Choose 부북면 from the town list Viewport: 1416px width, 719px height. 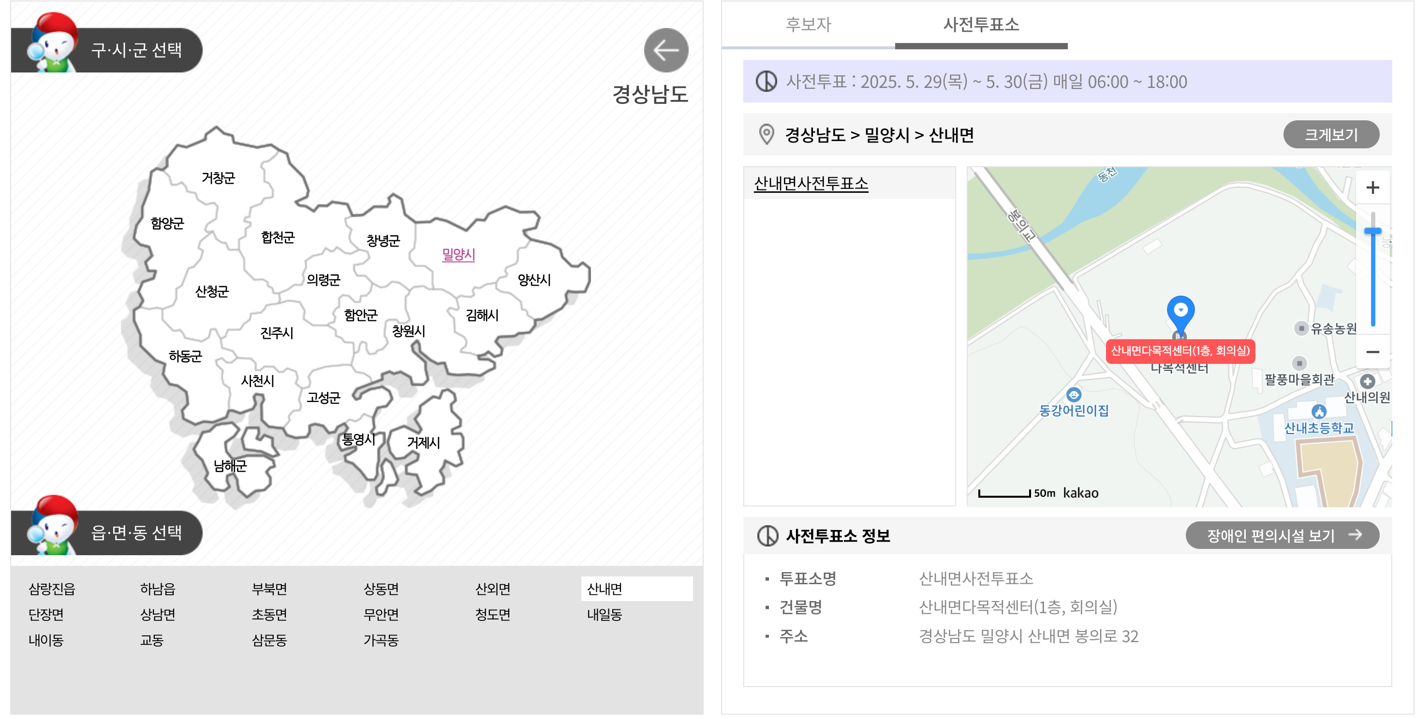pos(269,590)
